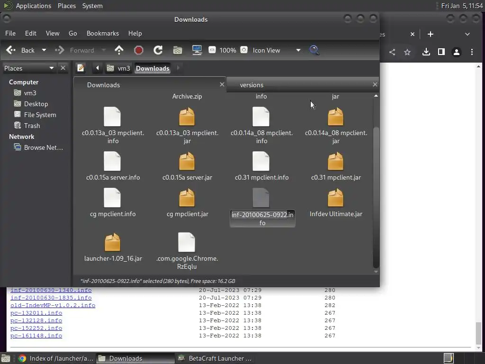Open Applications menu in top panel
Image resolution: width=485 pixels, height=364 pixels.
(34, 6)
